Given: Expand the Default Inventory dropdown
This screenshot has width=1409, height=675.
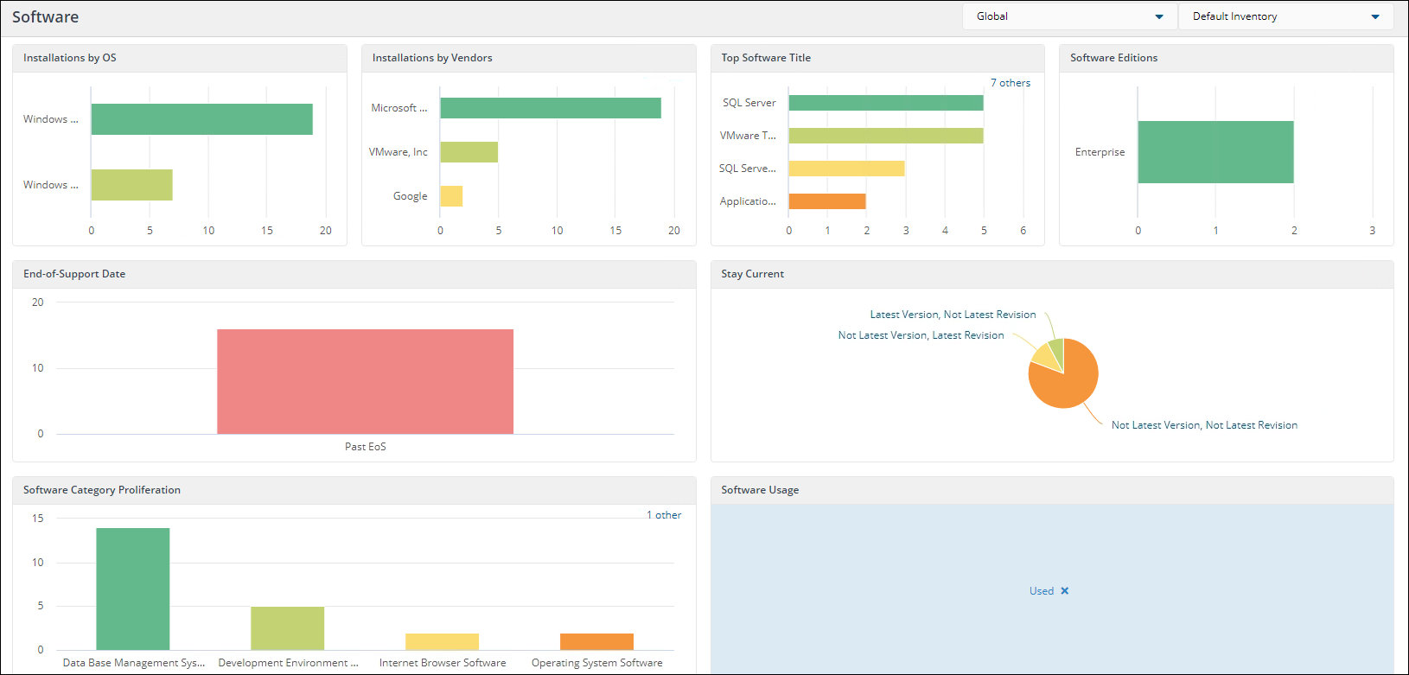Looking at the screenshot, I should pos(1285,16).
